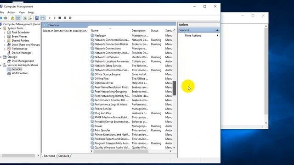Select Performance Logs & Alerts service
The image size is (294, 165).
tap(111, 104)
